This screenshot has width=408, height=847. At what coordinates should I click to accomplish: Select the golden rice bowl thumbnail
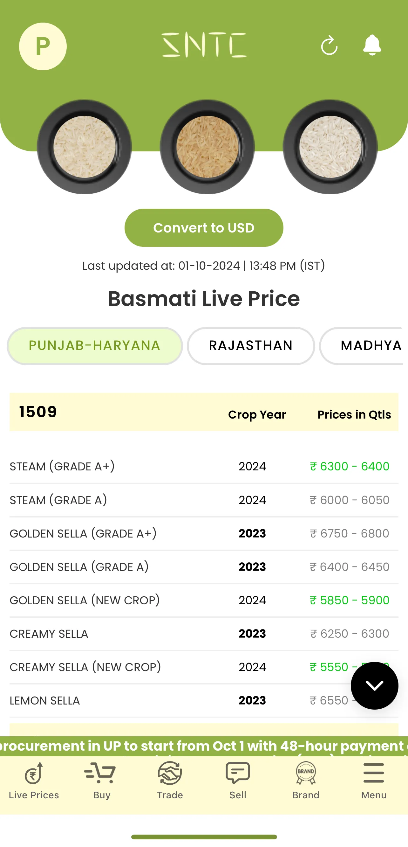tap(207, 147)
